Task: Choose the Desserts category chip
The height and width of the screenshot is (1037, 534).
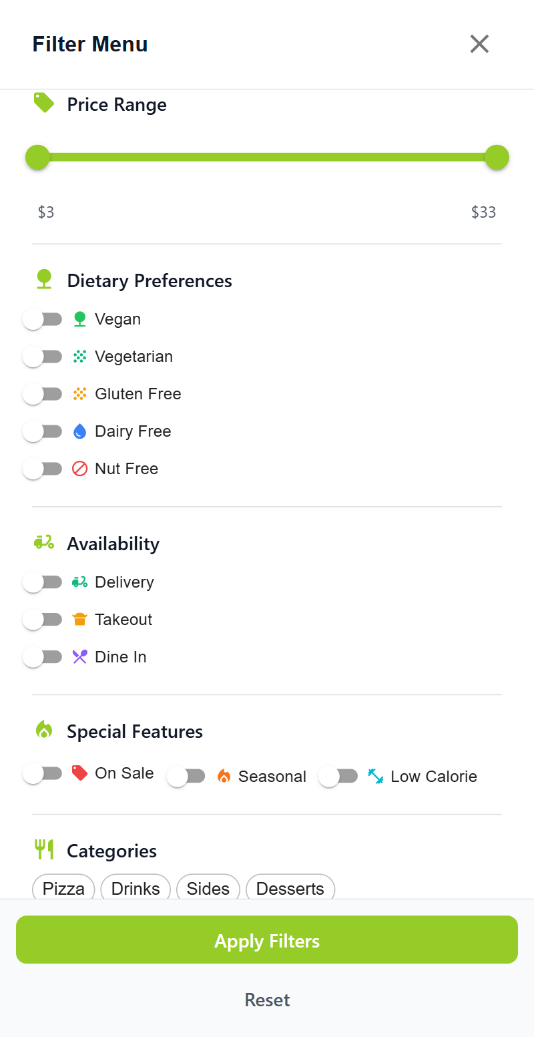Action: 290,888
